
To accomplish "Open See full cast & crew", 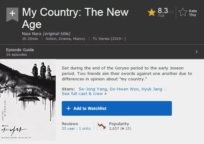I will point(84,94).
